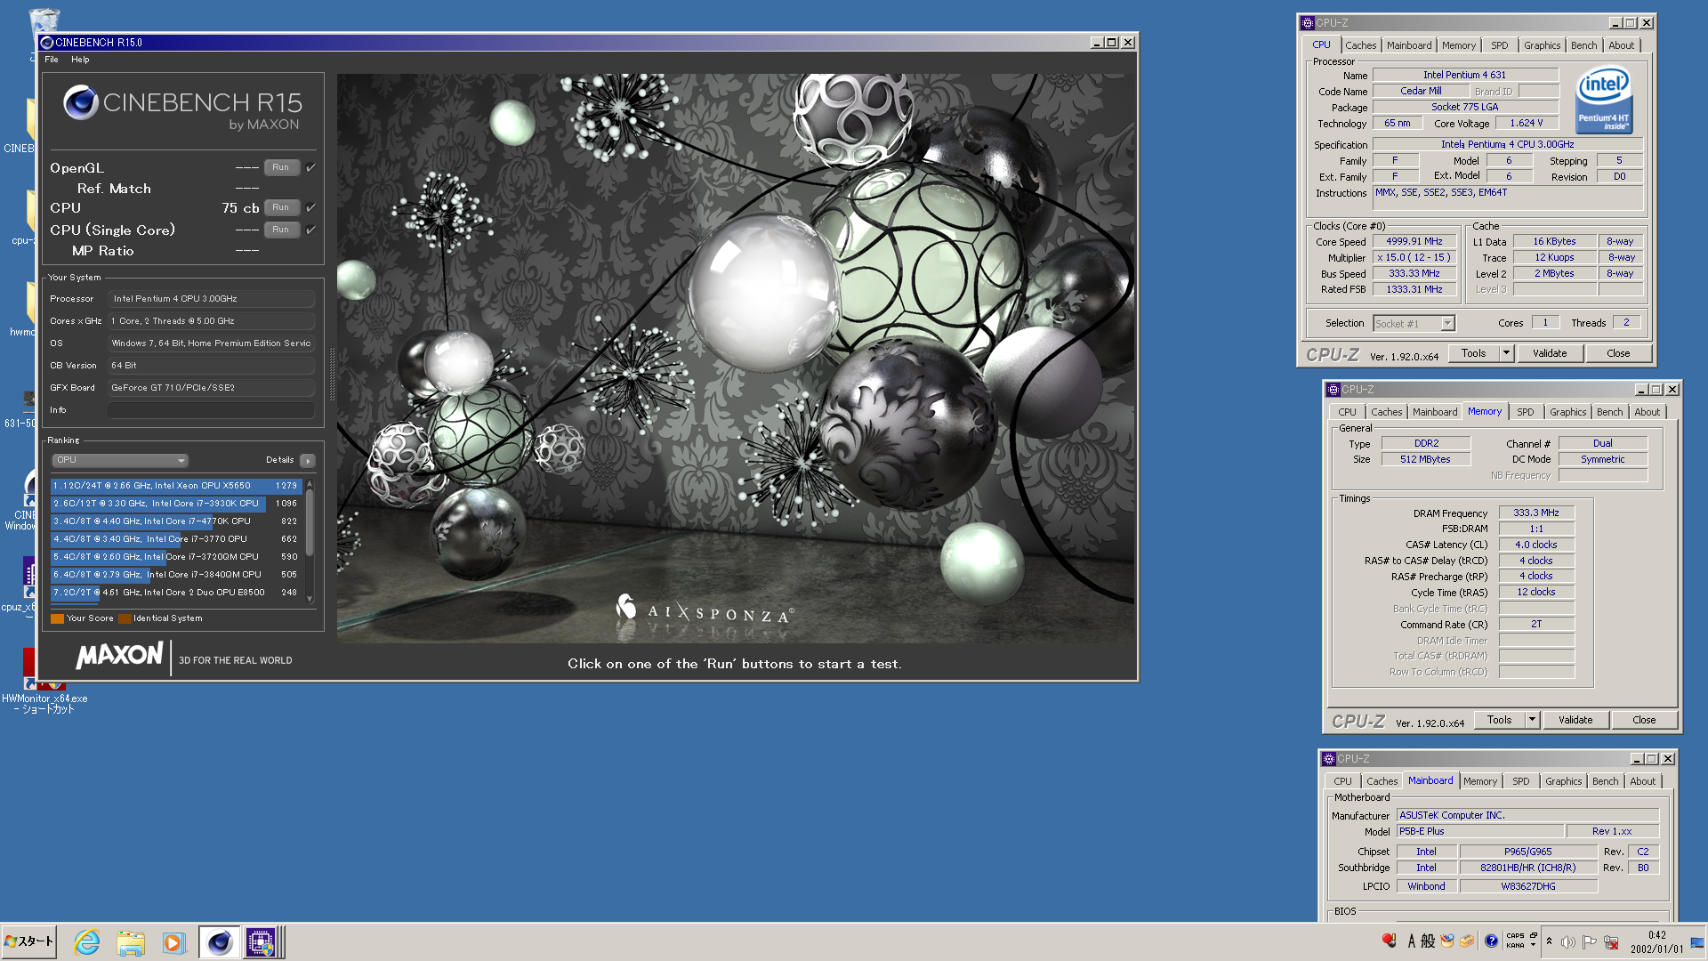Click the CPU-Z Mainboard window title icon
The image size is (1708, 961).
click(x=1328, y=759)
